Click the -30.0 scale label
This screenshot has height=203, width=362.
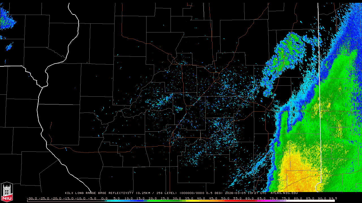32,198
